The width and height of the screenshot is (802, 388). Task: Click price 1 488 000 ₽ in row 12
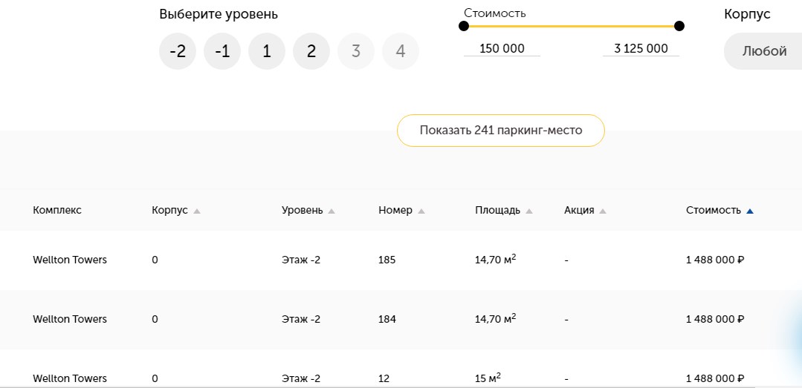click(715, 378)
